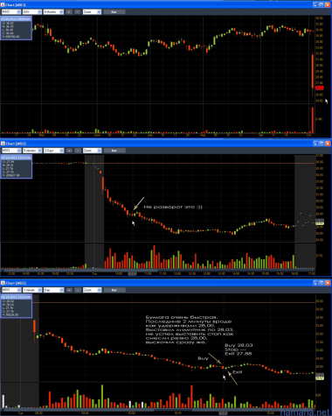The width and height of the screenshot is (332, 416).
Task: Click the Bar button in middle chart toolbar
Action: [114, 151]
